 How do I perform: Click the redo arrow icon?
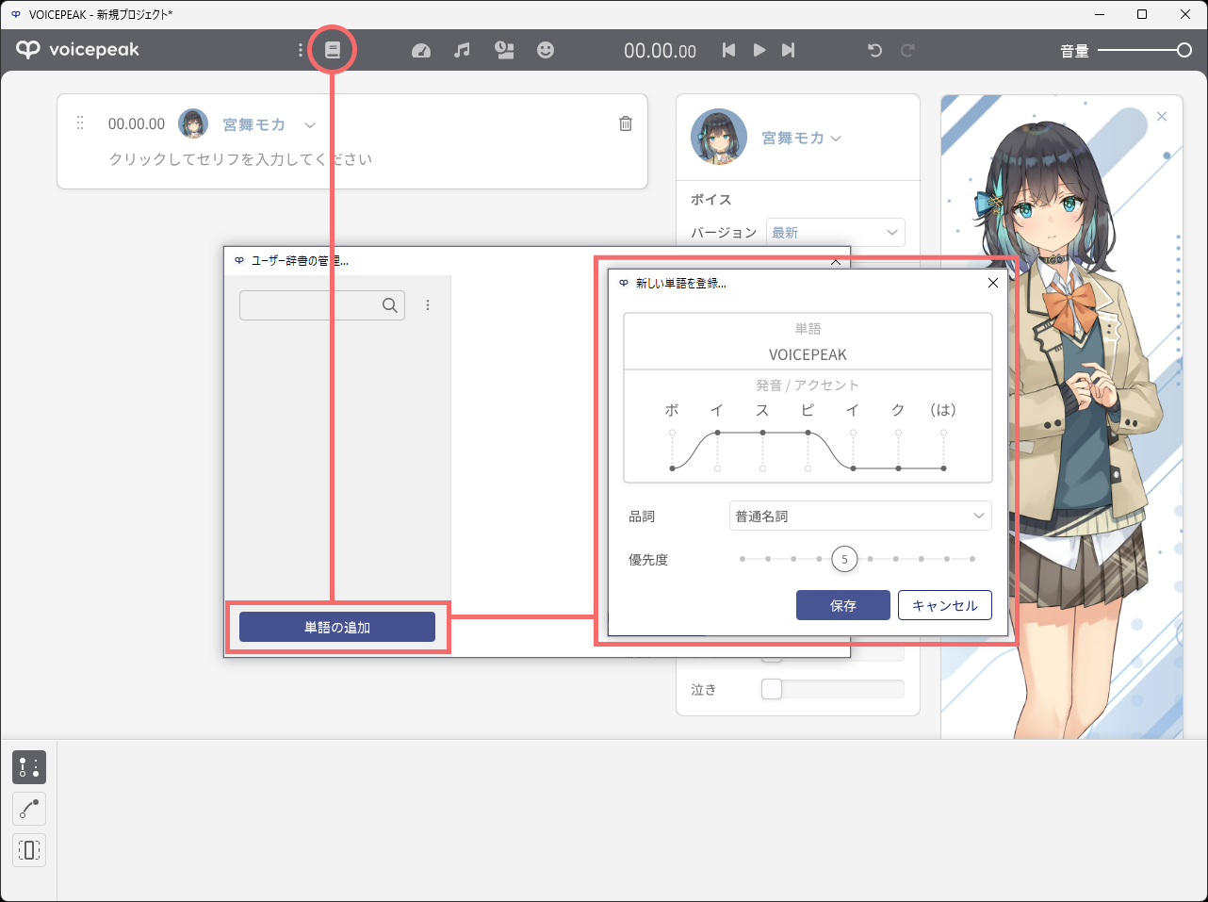click(907, 50)
